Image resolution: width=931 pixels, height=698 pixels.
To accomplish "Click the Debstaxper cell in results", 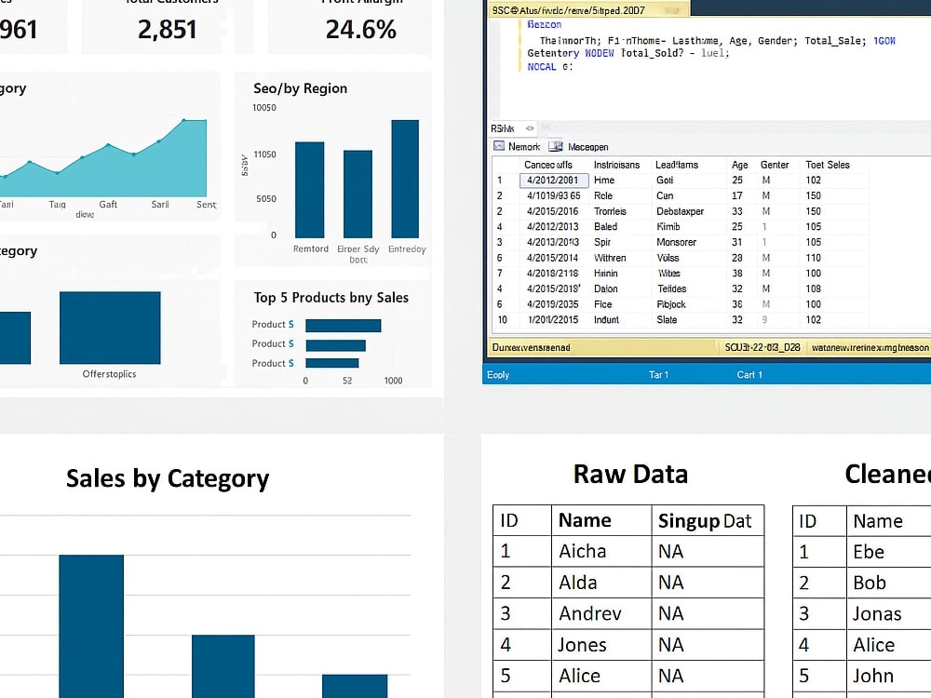I will (680, 211).
